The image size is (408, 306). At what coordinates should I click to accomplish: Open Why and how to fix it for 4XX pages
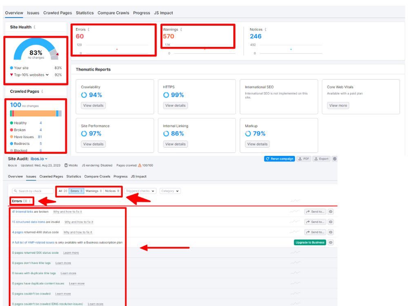point(78,232)
